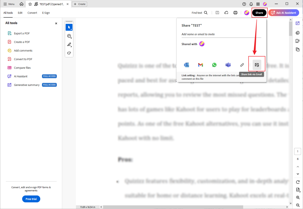The height and width of the screenshot is (209, 303).
Task: Copy a shareable link to the file
Action: [242, 65]
